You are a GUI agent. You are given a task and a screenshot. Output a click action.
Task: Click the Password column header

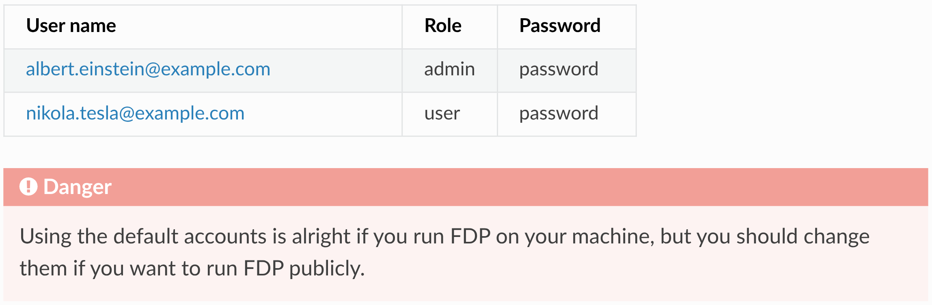pos(560,26)
